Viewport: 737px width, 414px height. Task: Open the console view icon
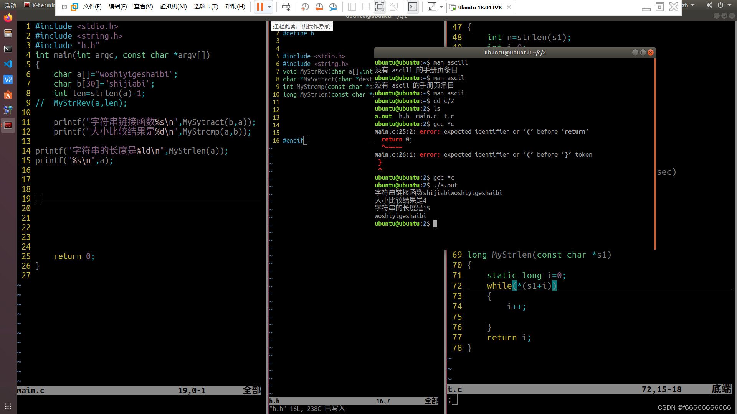point(413,7)
